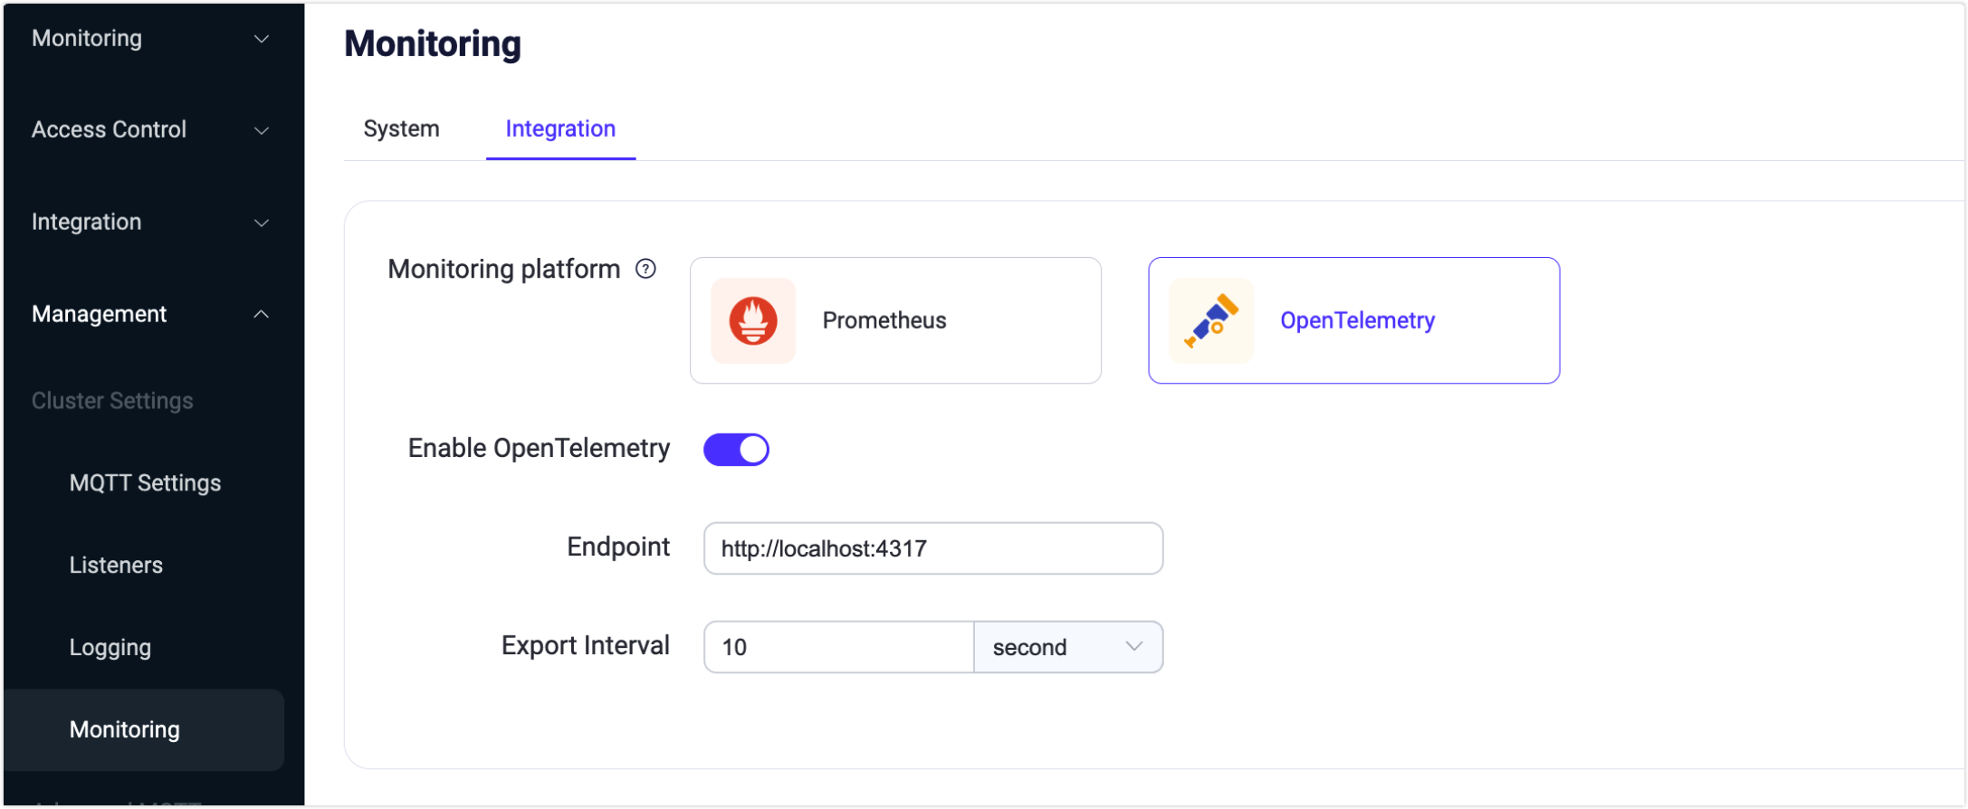Select the Integration tab
1968x809 pixels.
560,129
